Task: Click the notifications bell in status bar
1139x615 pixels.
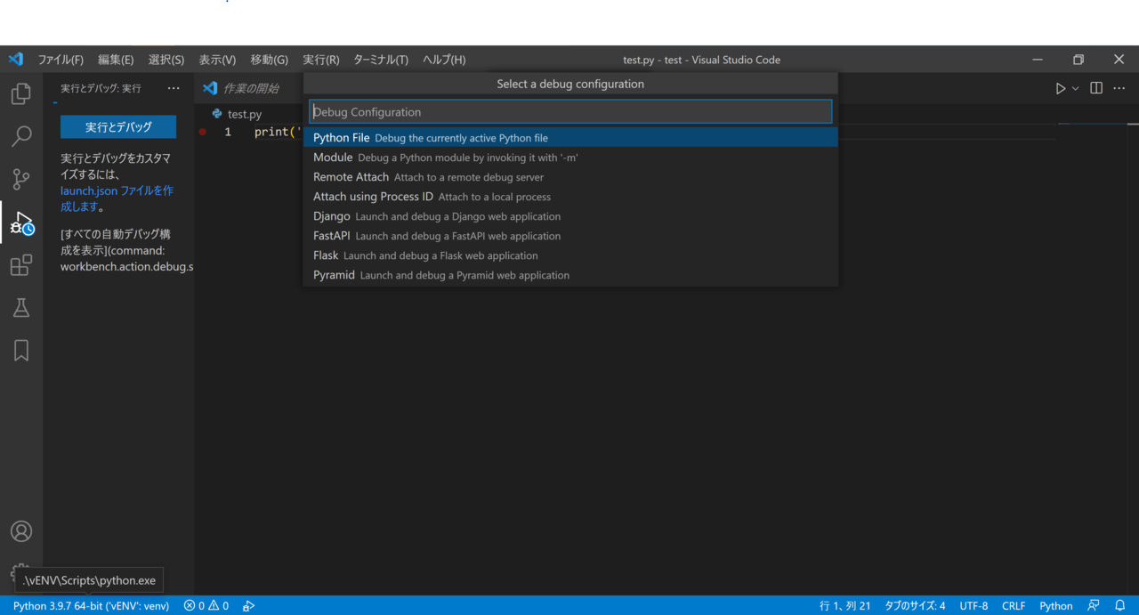Action: point(1120,606)
